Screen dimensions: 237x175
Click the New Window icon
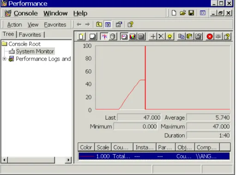[x=202, y=13]
